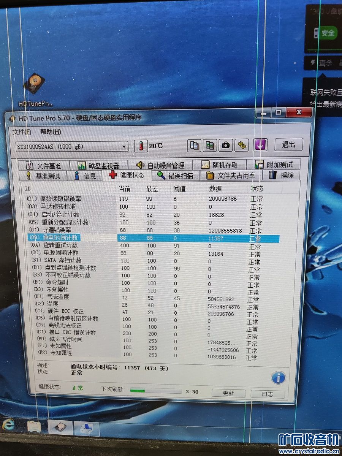Click the 退出 button
This screenshot has width=342, height=456.
tap(288, 144)
